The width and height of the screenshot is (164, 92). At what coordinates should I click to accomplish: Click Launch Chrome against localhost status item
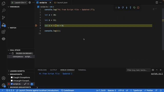(x=37, y=90)
